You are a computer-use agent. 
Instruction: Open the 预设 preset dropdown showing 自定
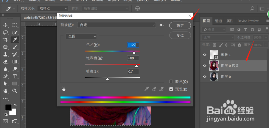pos(116,25)
